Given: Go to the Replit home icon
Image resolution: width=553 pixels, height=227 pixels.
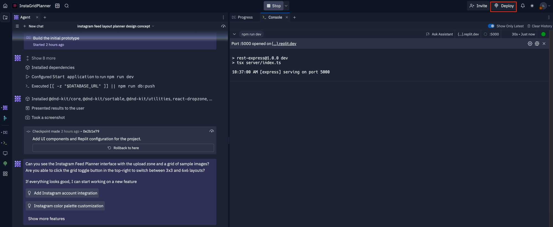Looking at the screenshot, I should [x=5, y=6].
